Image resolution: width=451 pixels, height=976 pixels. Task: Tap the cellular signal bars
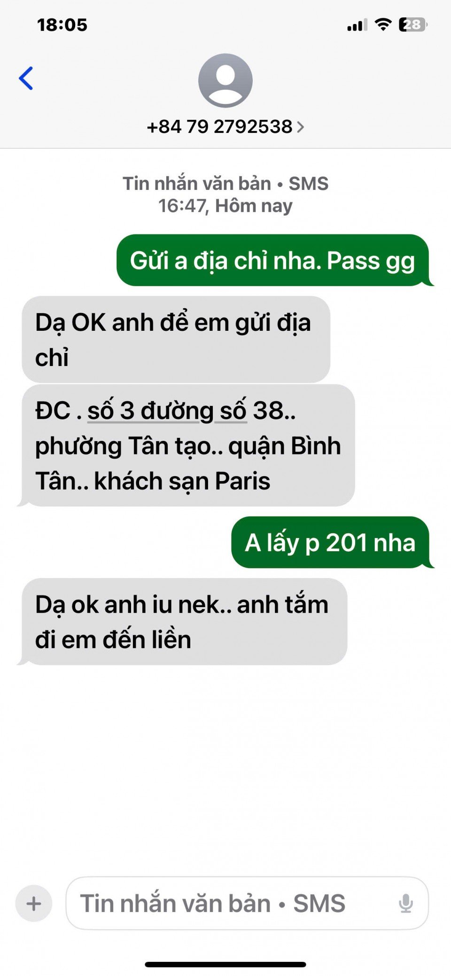[357, 25]
